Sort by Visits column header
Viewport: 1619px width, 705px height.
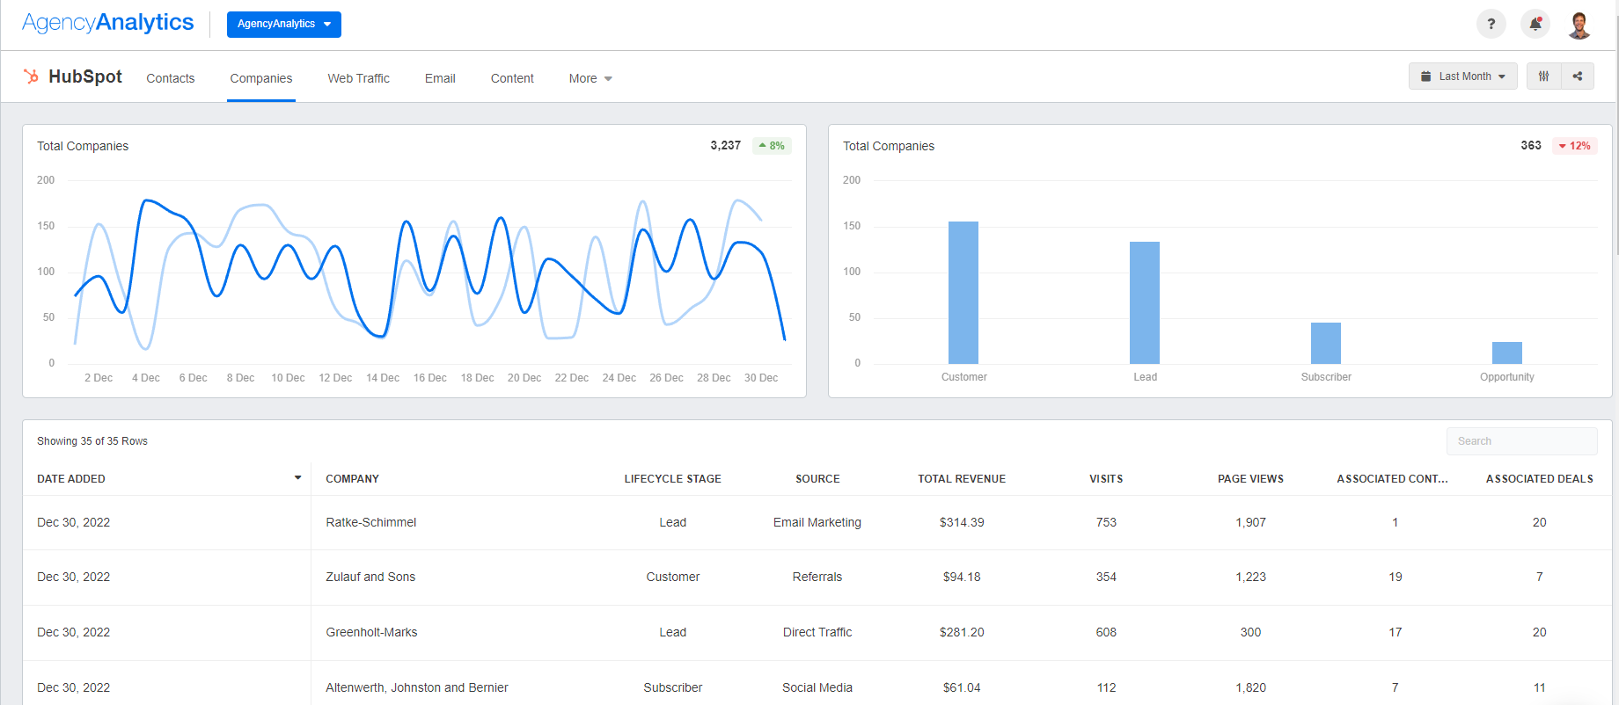[1106, 479]
